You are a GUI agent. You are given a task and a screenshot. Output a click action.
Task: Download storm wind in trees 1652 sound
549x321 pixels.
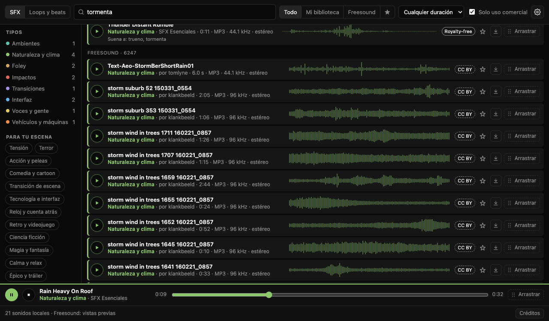[x=496, y=225]
